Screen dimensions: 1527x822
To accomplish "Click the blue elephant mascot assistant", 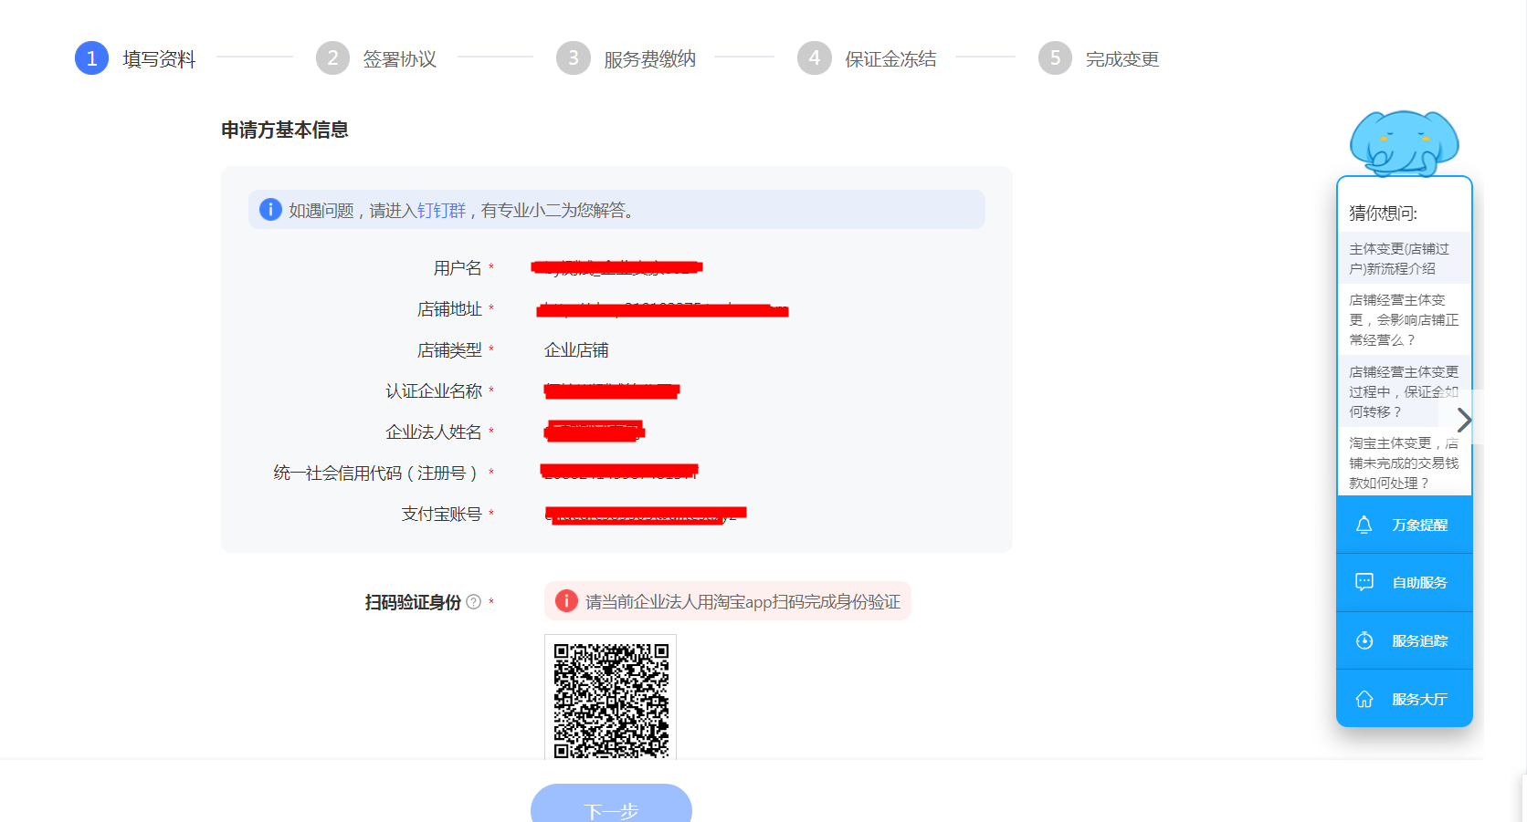I will pos(1404,143).
